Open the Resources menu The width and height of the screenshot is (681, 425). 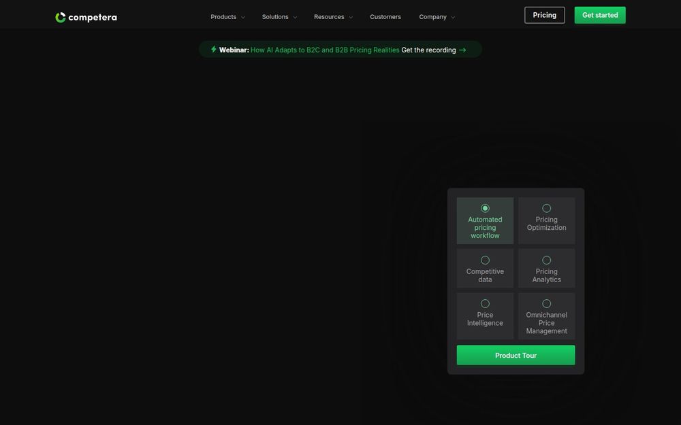[x=329, y=17]
